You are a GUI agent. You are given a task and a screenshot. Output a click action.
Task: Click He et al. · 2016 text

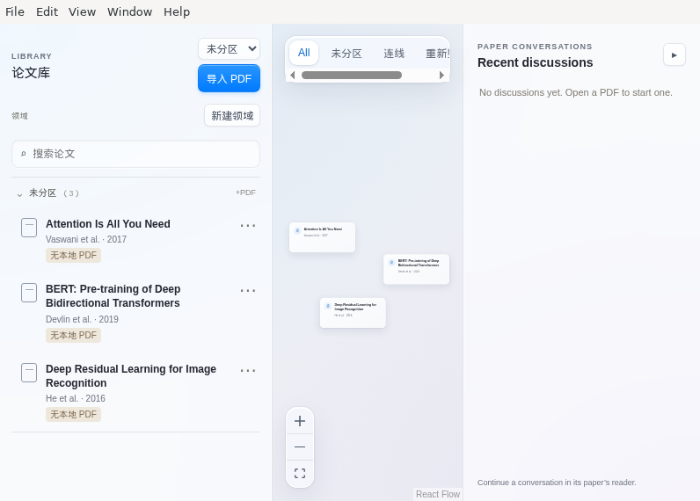click(76, 398)
